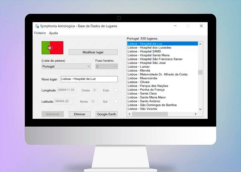241x172 pixels.
Task: Minimize the Symphonia Astrologica window
Action: (x=175, y=26)
